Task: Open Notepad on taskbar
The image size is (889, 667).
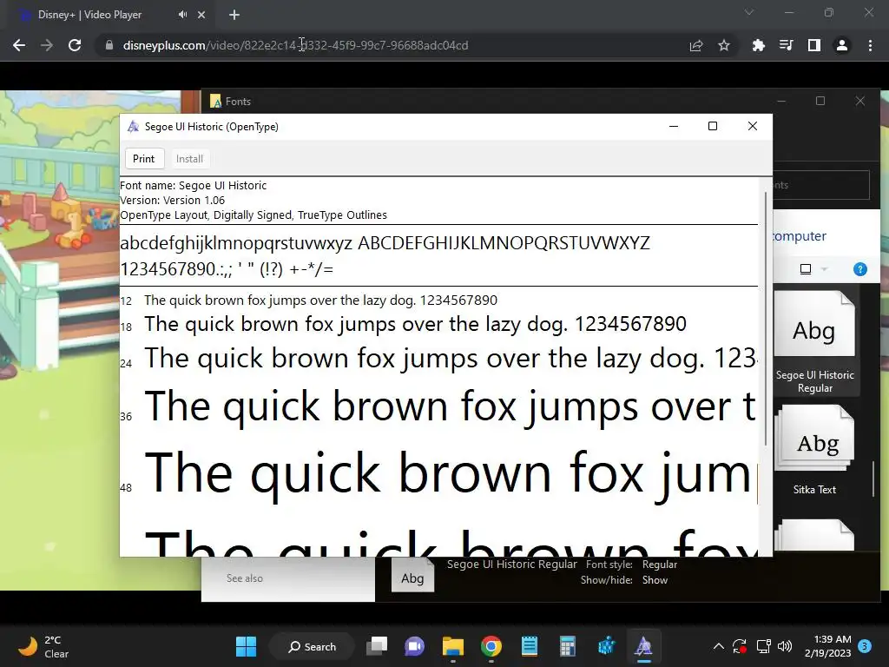Action: pos(529,646)
